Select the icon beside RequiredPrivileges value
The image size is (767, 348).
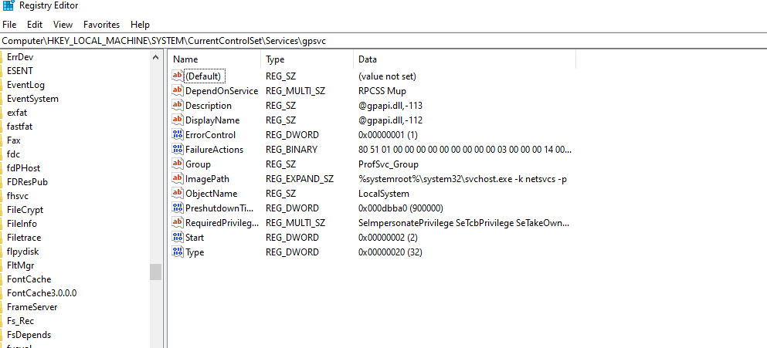pos(177,223)
